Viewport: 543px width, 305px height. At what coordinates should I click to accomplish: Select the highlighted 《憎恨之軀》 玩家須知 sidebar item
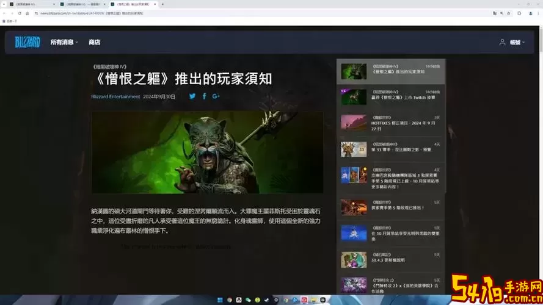click(x=391, y=71)
